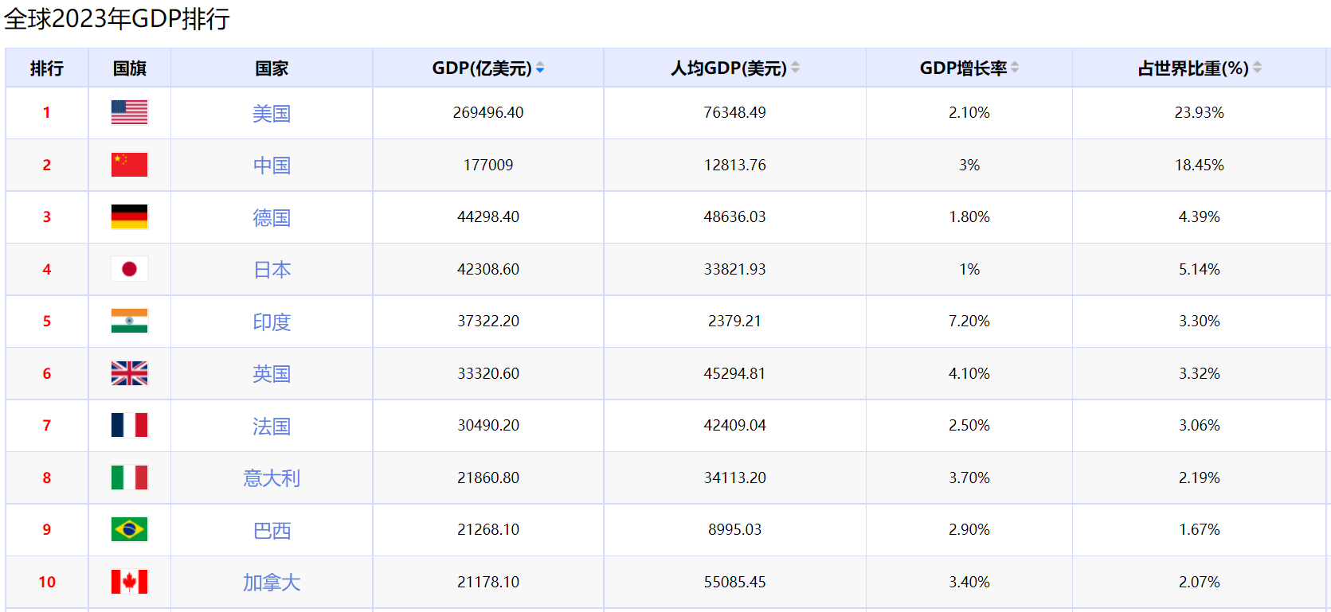This screenshot has width=1331, height=612.
Task: Sort by 占世界比重(%) arrow
Action: [1257, 68]
